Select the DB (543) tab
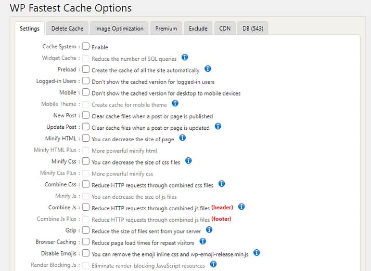371x271 pixels. [253, 29]
